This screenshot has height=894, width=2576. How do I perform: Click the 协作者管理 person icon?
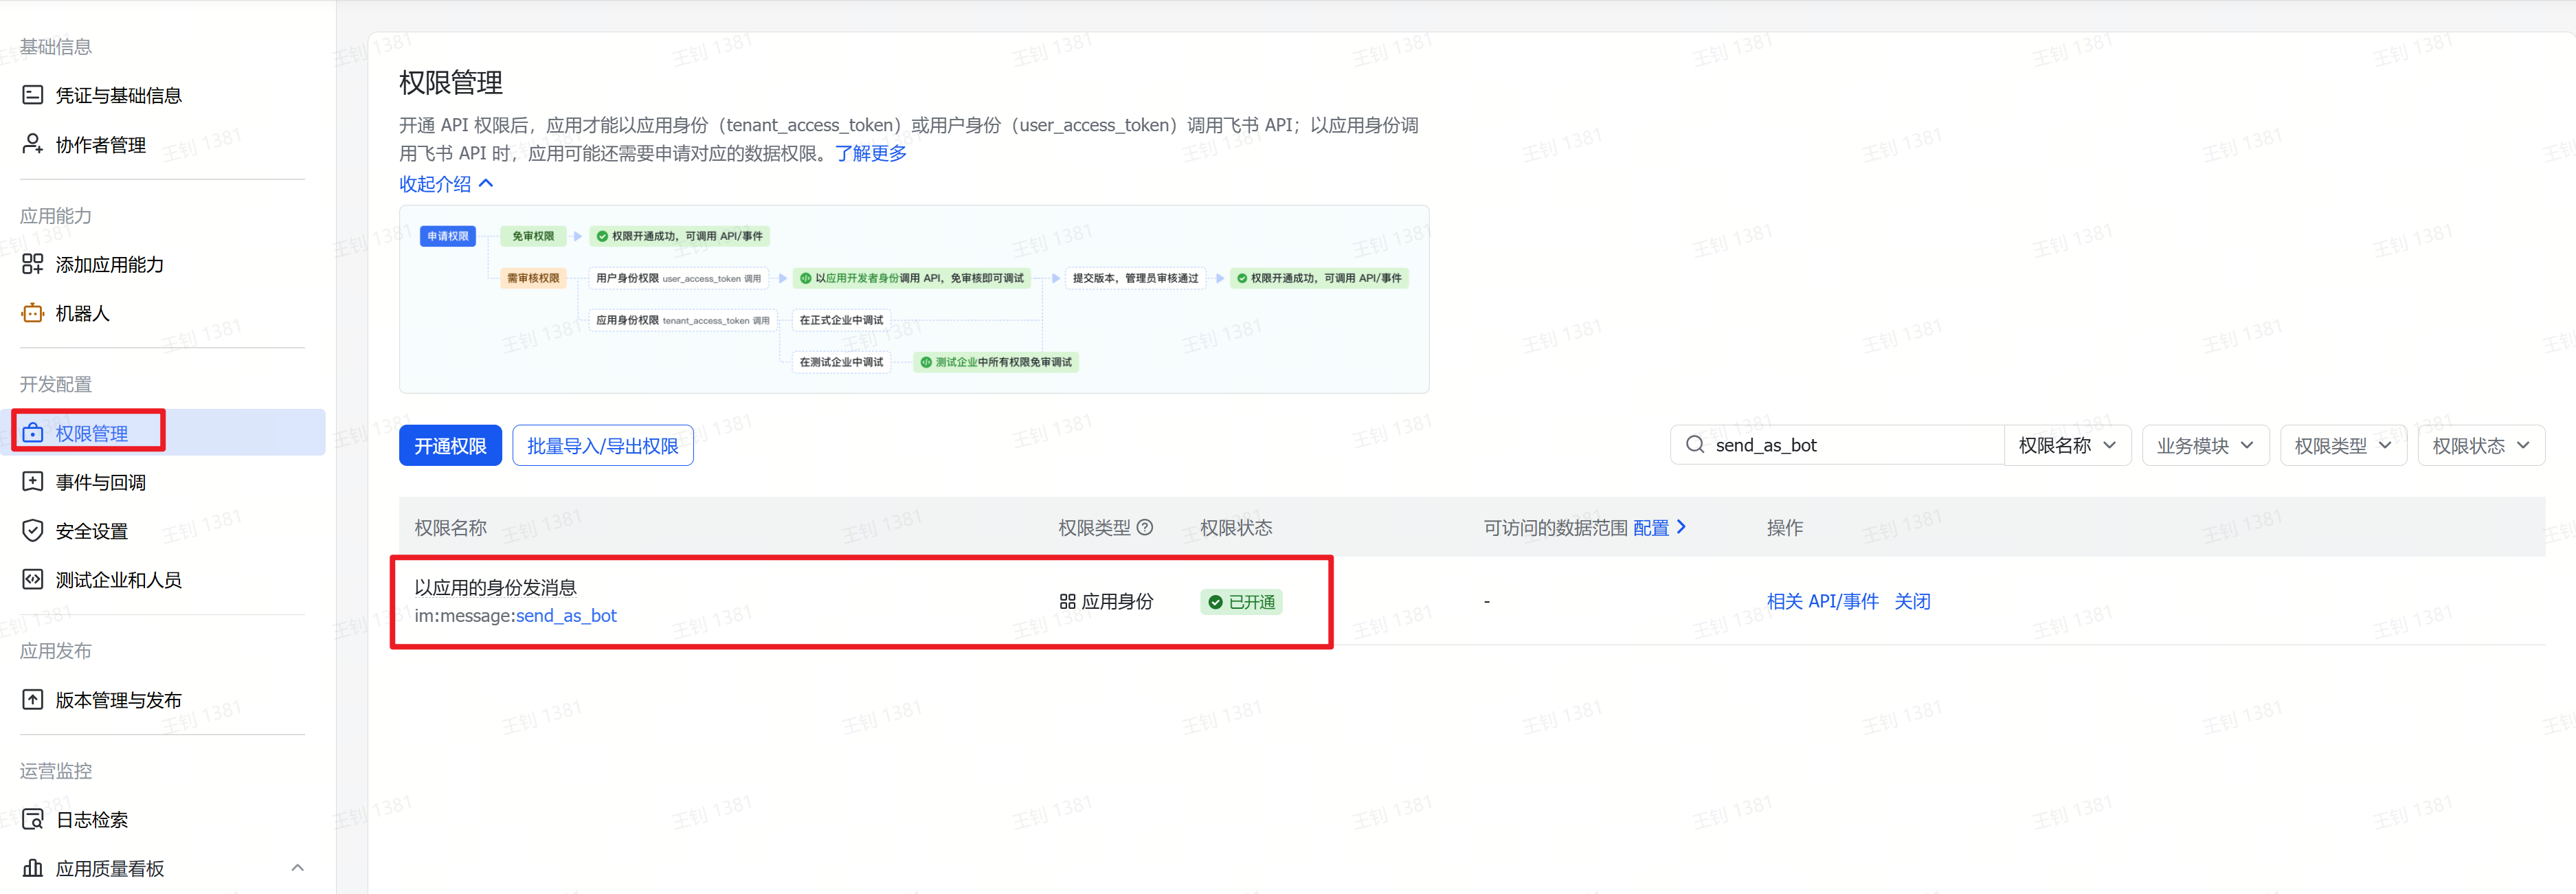point(33,144)
